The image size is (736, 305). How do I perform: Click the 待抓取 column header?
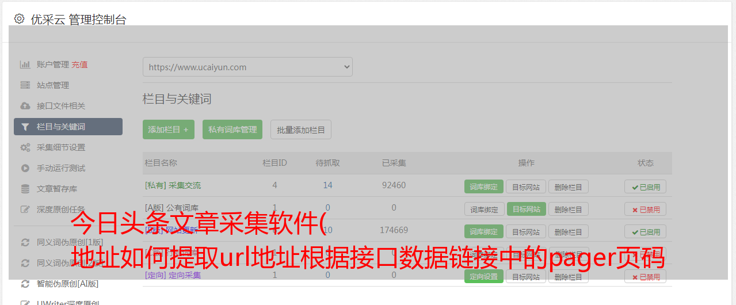click(327, 163)
